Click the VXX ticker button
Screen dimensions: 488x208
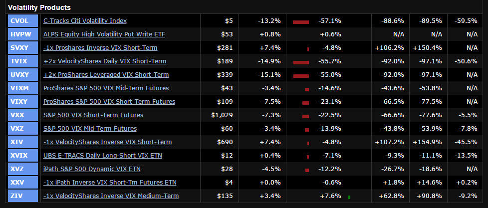23,115
